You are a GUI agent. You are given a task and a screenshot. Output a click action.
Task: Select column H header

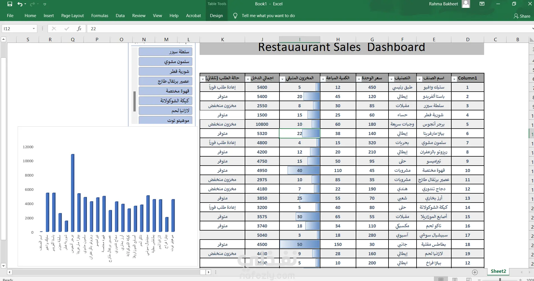338,40
